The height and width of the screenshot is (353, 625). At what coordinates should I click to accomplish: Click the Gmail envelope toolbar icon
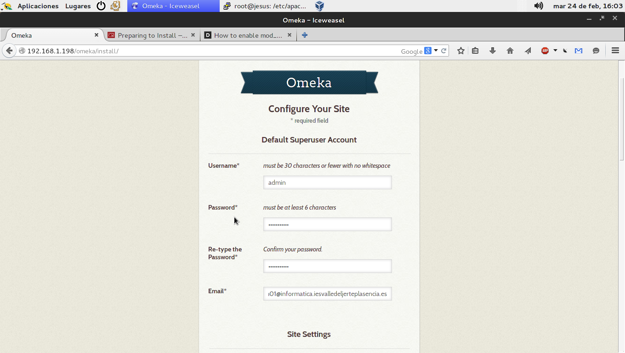coord(579,51)
